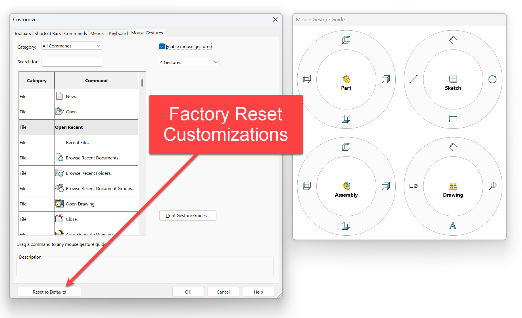Image resolution: width=522 pixels, height=318 pixels.
Task: Click the bottom view icon in Assembly guide
Action: tap(346, 226)
